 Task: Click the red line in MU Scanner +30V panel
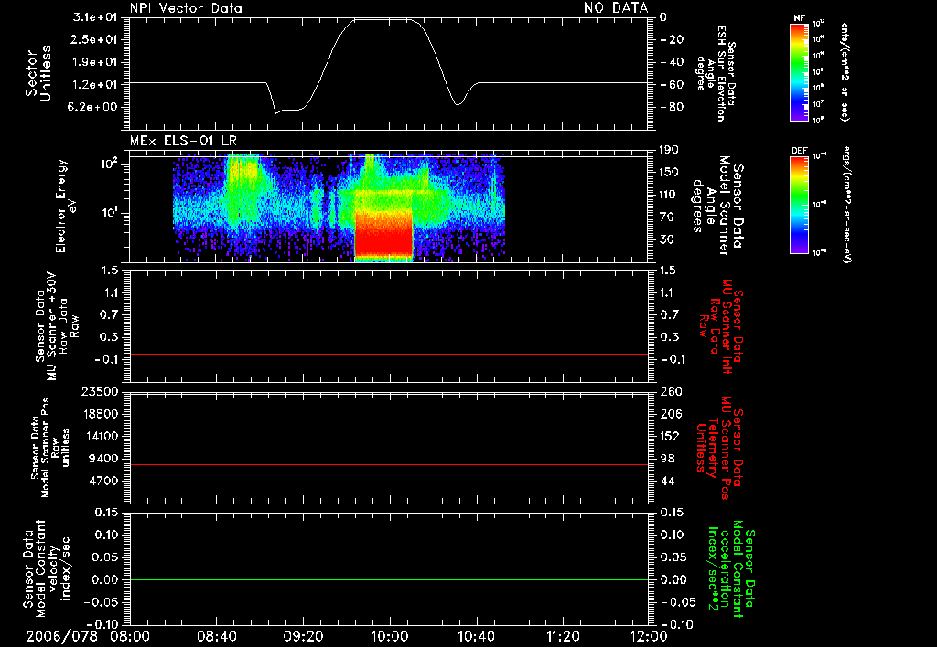point(388,354)
